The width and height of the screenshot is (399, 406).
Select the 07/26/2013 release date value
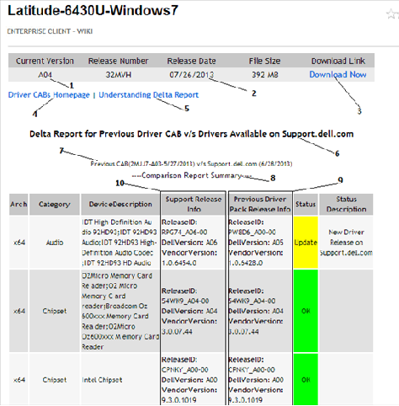tap(191, 75)
